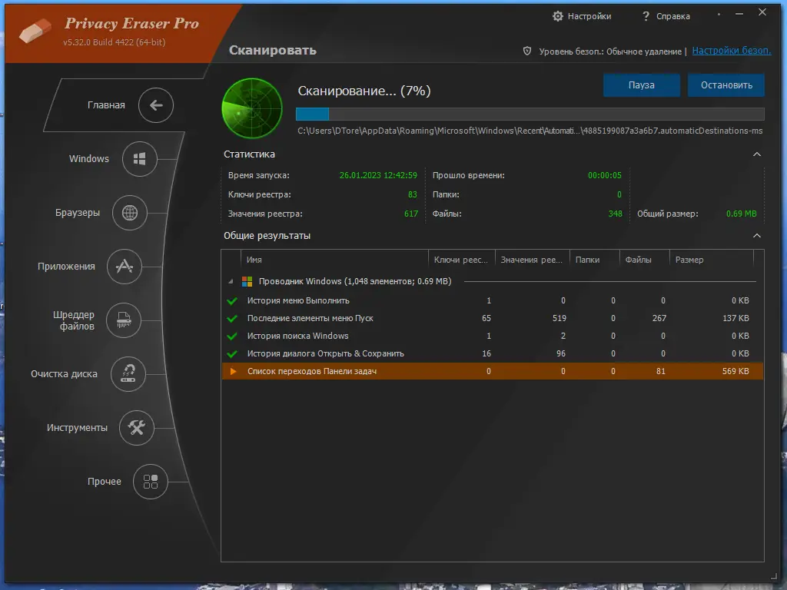Click the total size value 0.69 MB
787x590 pixels.
(x=742, y=214)
